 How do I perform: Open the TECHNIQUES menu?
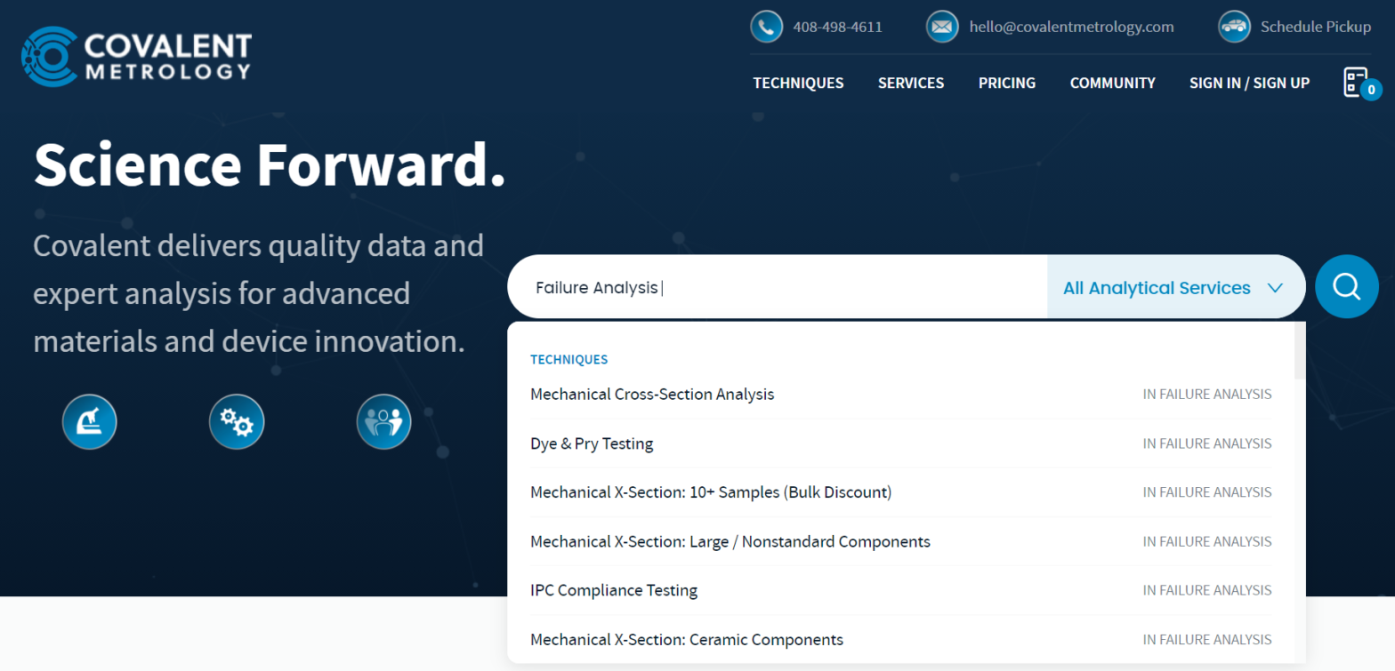[798, 83]
